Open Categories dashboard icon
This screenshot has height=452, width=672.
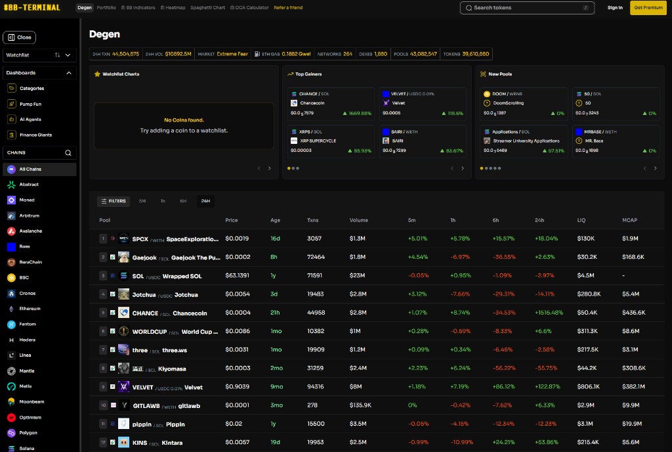[x=12, y=88]
